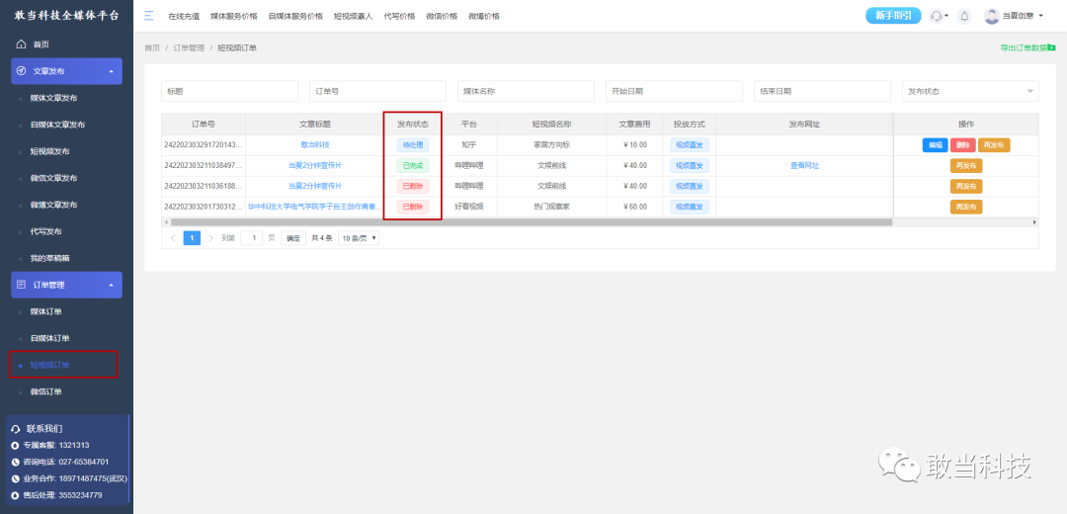The image size is (1067, 514).
Task: Click 再发布 for the 好看视频 order
Action: pos(966,207)
